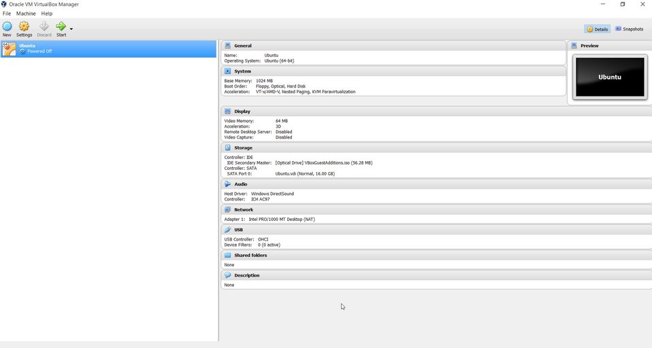Open the General settings header link
652x348 pixels.
243,46
